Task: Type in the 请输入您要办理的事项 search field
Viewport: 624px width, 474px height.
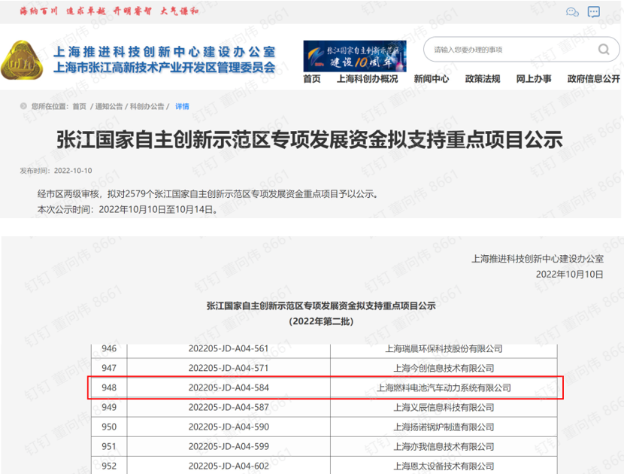Action: tap(511, 50)
